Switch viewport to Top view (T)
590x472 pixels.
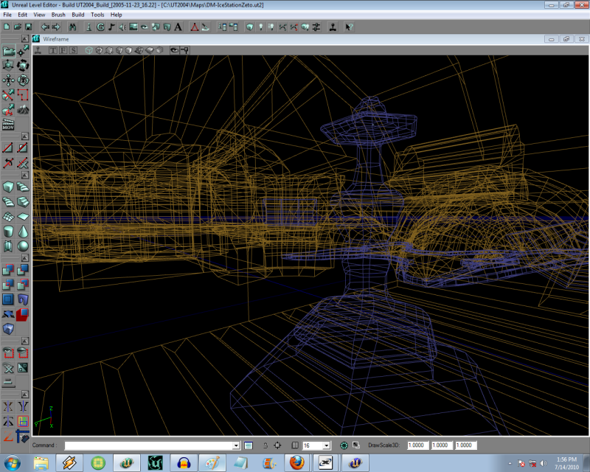[52, 50]
